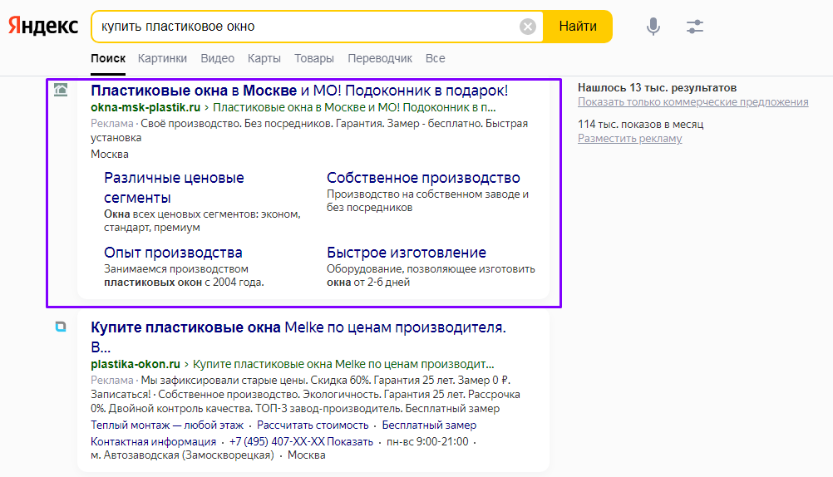Open the 'Быстрое изготовление' sitelink
Screen dimensions: 833x477
click(407, 253)
